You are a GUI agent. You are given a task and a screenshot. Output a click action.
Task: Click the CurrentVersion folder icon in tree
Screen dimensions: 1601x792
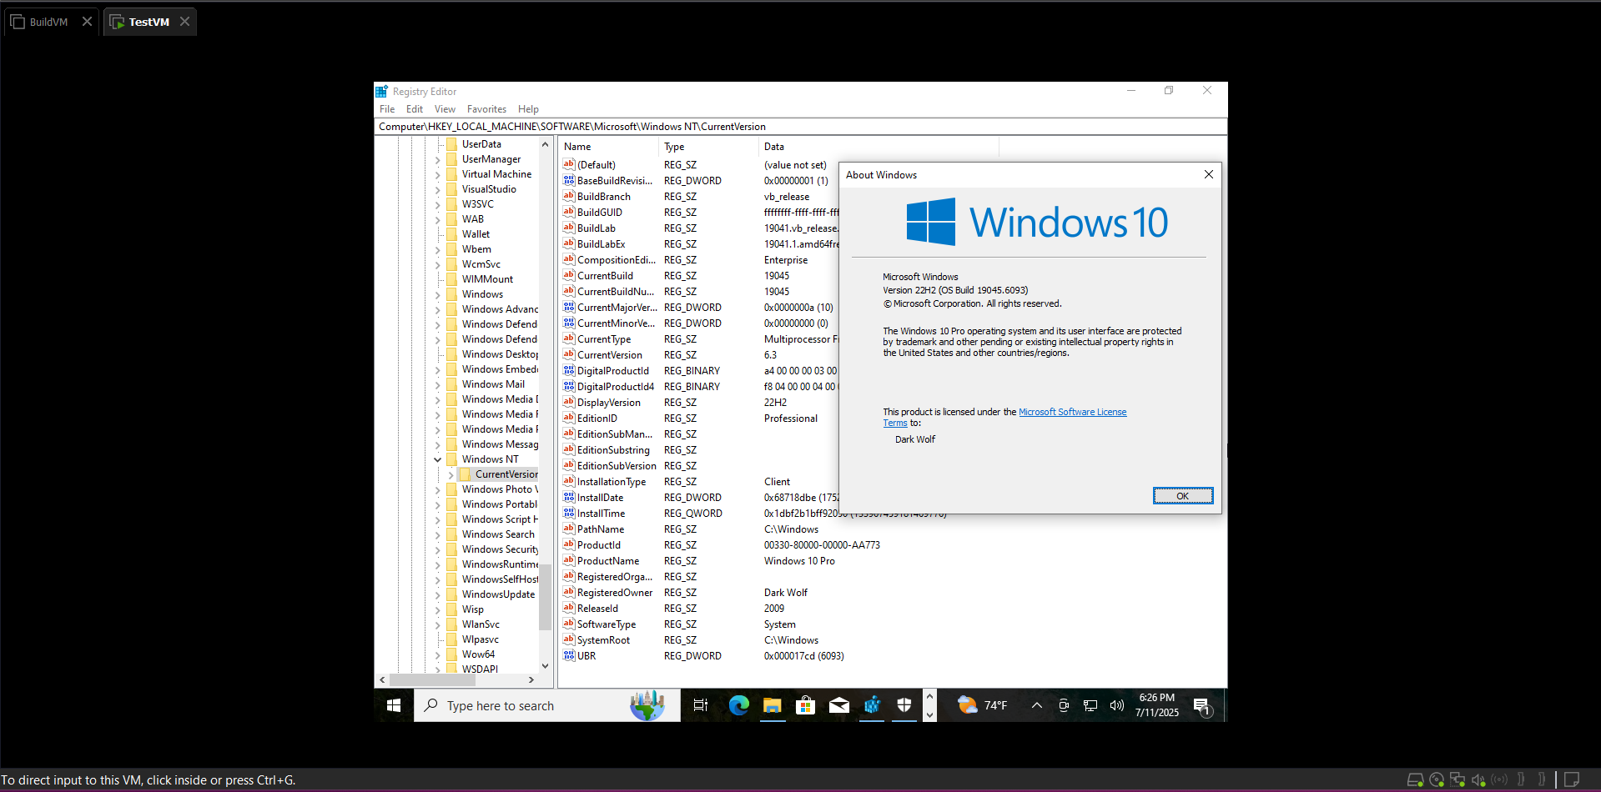(x=466, y=474)
